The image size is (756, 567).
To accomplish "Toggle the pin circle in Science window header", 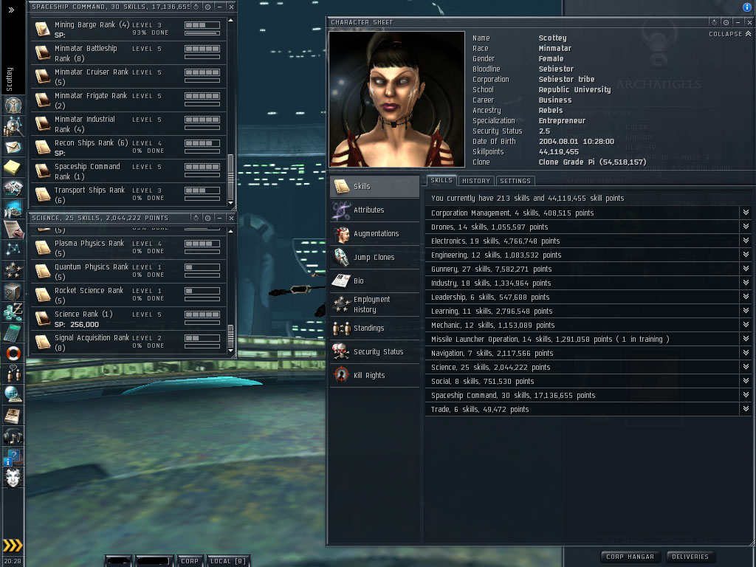I will (207, 218).
